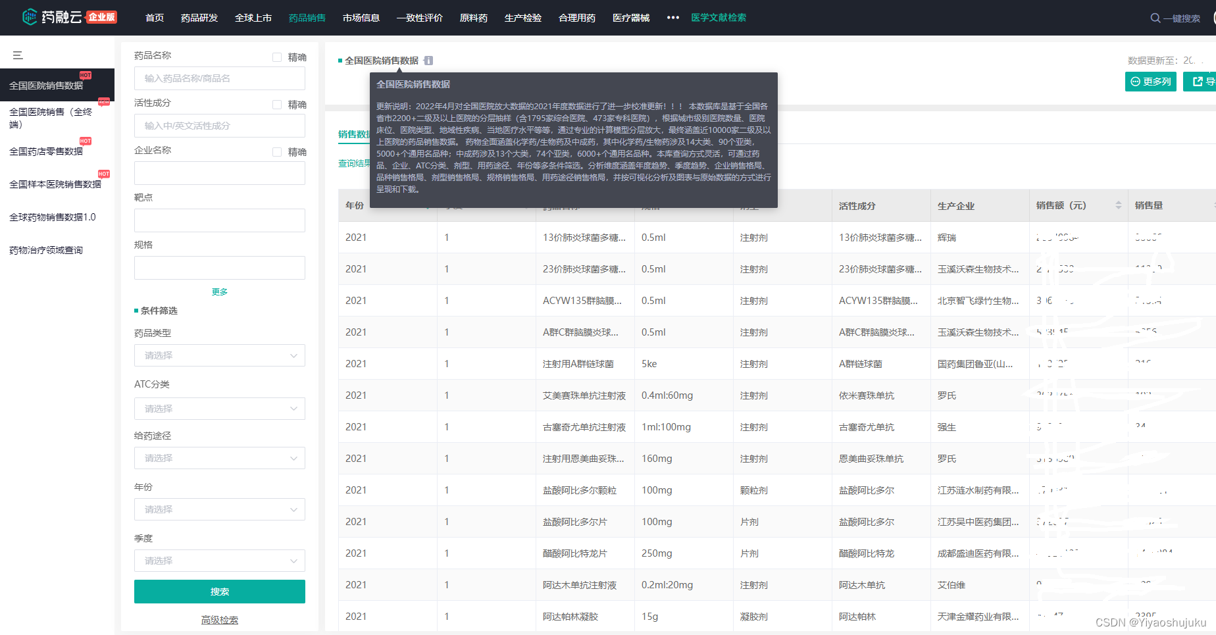Click the 生产企业 column header
The height and width of the screenshot is (635, 1216).
956,206
